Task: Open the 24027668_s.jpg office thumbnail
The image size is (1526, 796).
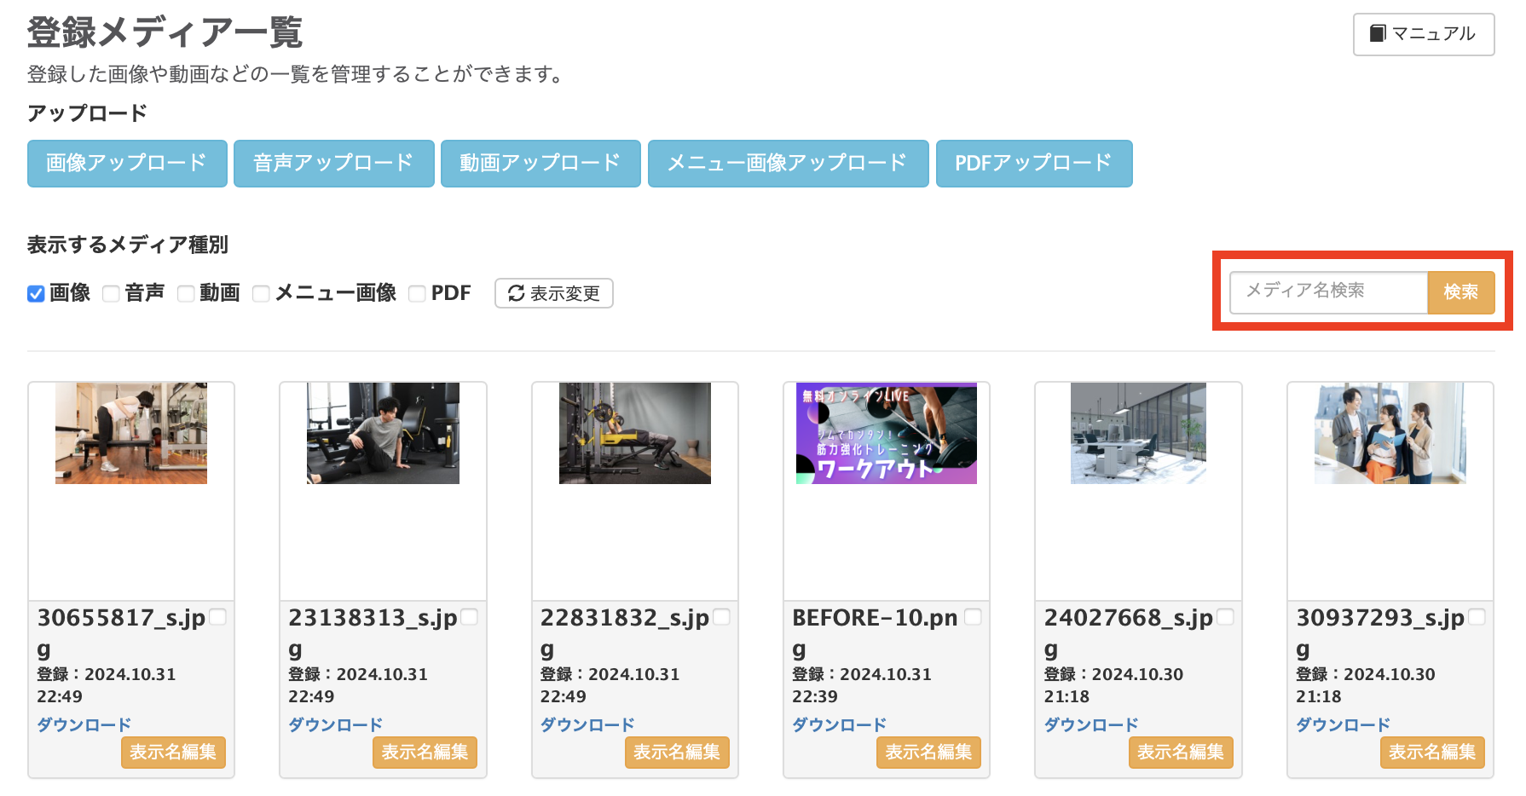Action: [1137, 433]
